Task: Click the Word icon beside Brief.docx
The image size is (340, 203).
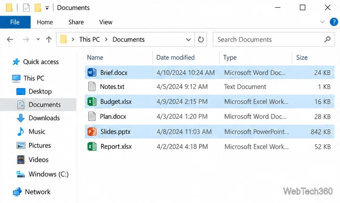Action: pos(92,72)
